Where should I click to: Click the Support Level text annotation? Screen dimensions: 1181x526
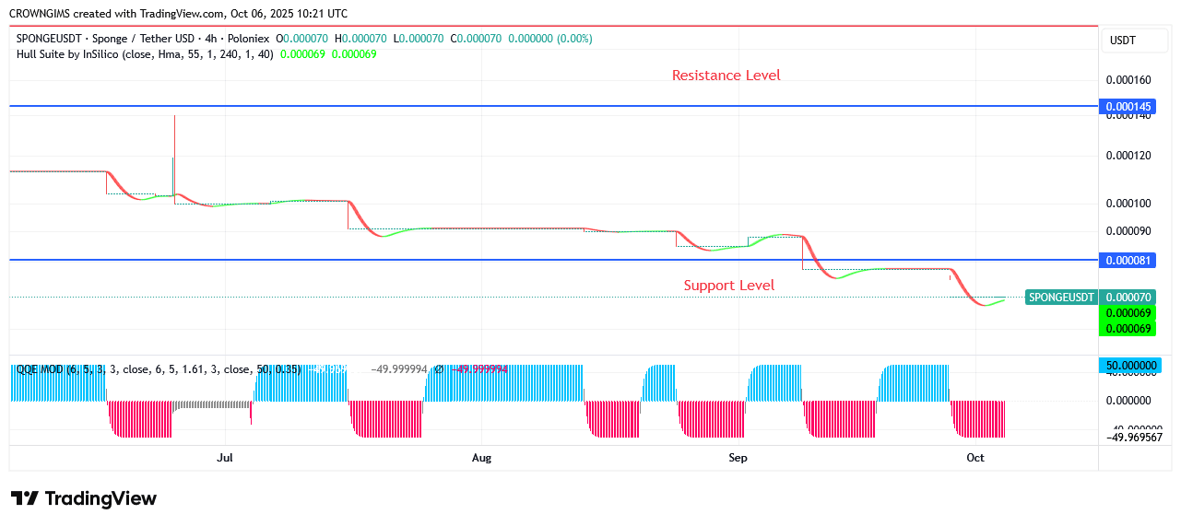point(728,286)
